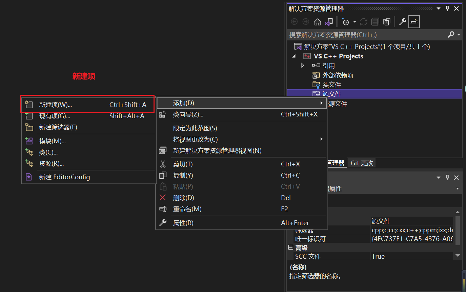The height and width of the screenshot is (292, 466).
Task: Choose 新建项(W)... from the Add submenu
Action: click(x=89, y=105)
